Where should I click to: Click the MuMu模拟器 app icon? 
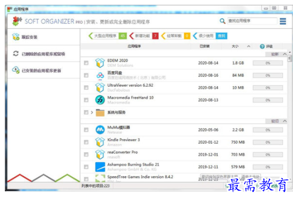[100, 130]
